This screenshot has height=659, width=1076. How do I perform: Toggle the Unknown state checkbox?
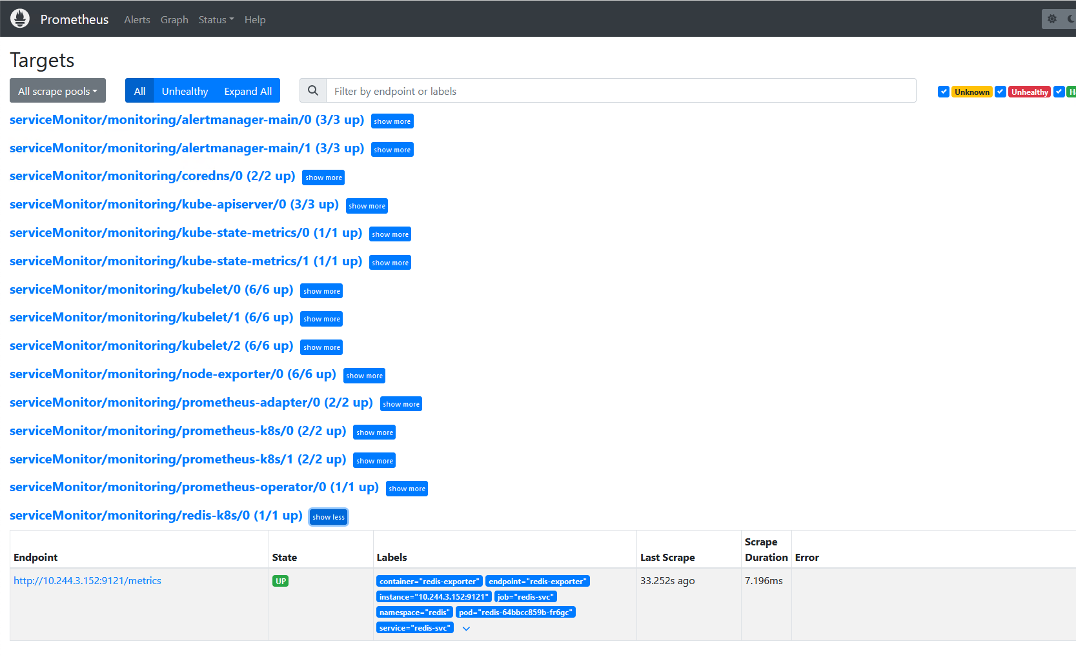[944, 92]
